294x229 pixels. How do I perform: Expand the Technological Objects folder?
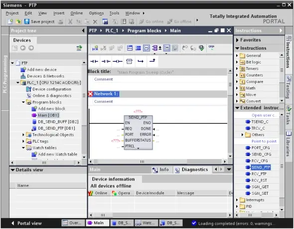pyautogui.click(x=23, y=135)
